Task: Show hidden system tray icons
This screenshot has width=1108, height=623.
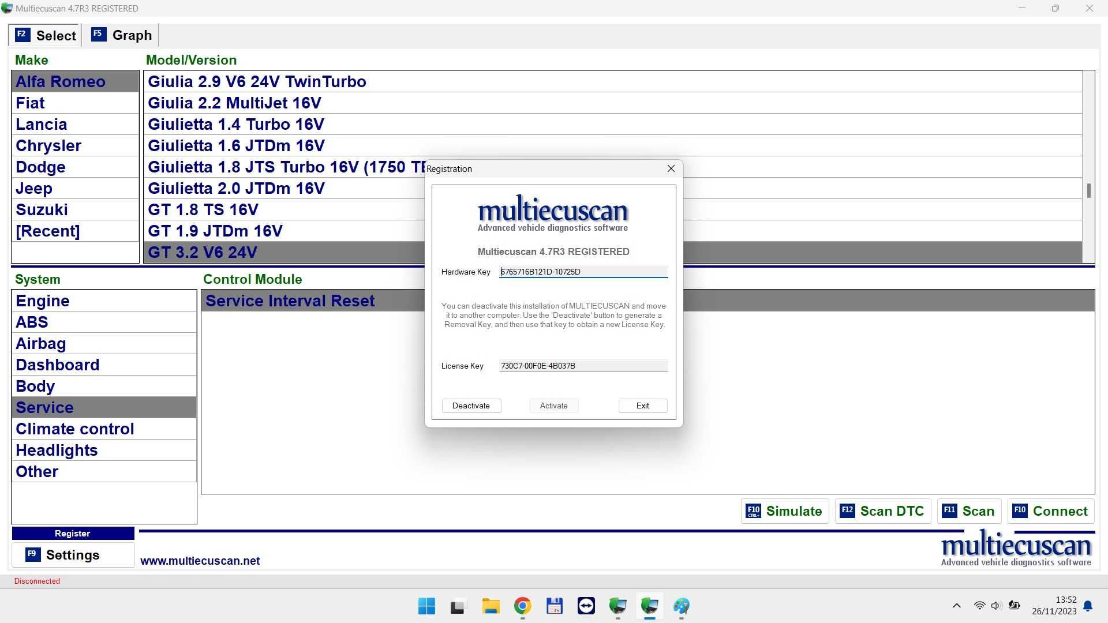Action: coord(956,606)
